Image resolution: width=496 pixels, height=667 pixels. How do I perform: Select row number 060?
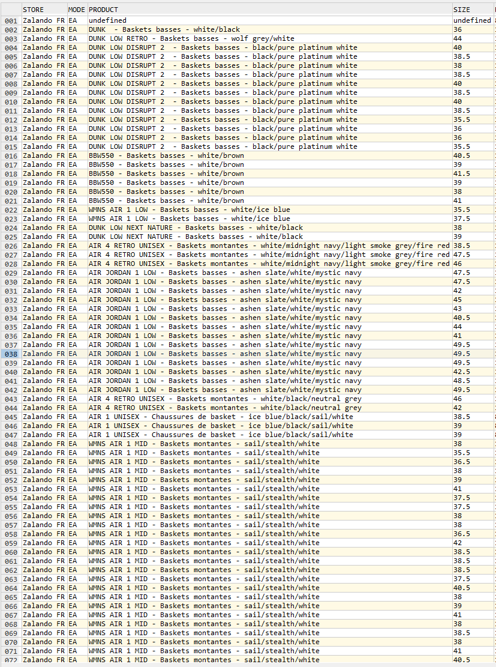(x=11, y=552)
